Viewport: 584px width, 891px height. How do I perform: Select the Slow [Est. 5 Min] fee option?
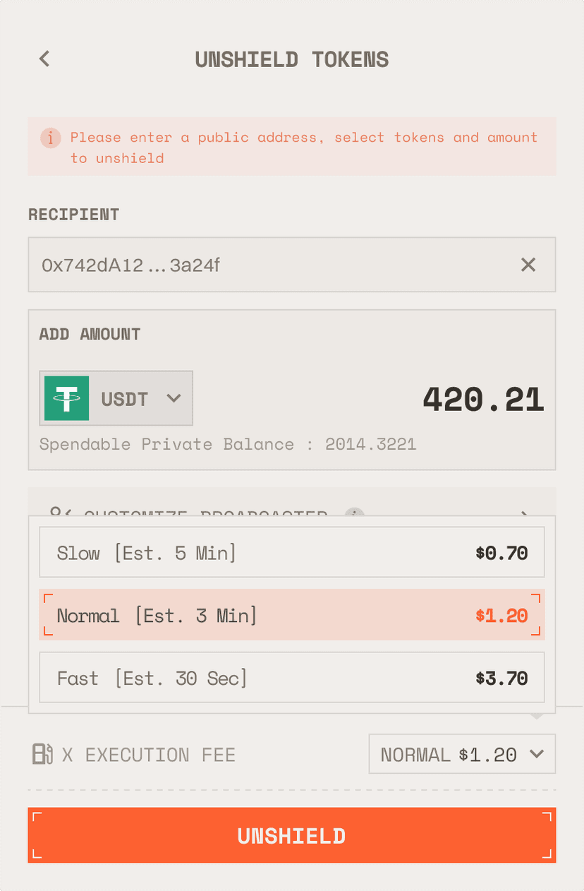point(292,553)
